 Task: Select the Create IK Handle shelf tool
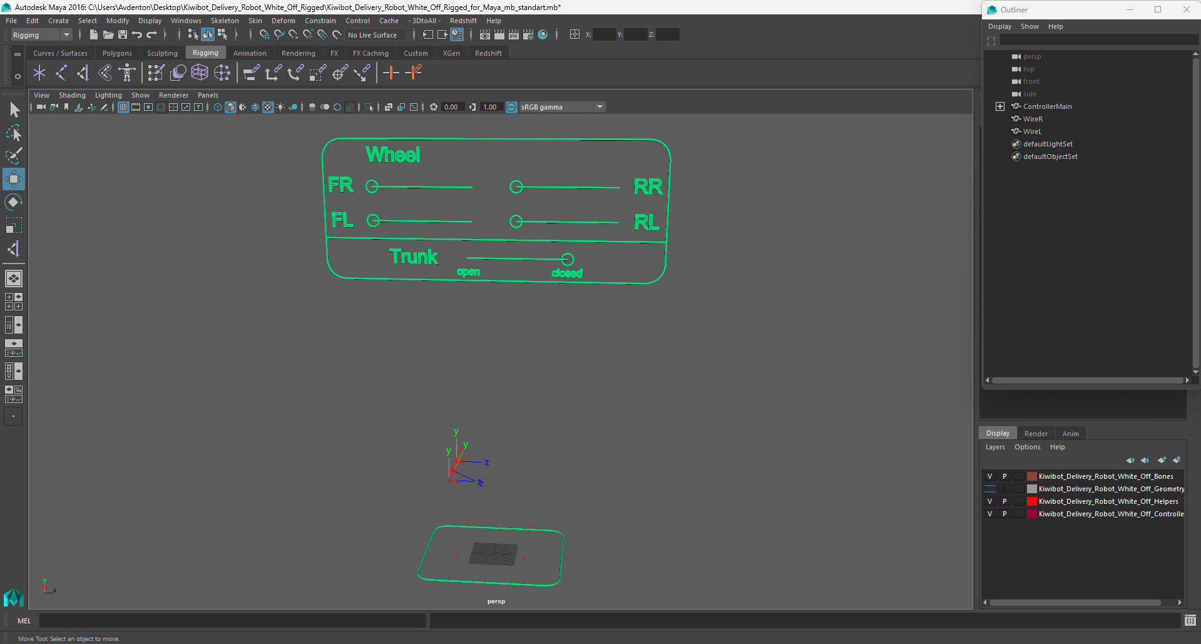(83, 73)
